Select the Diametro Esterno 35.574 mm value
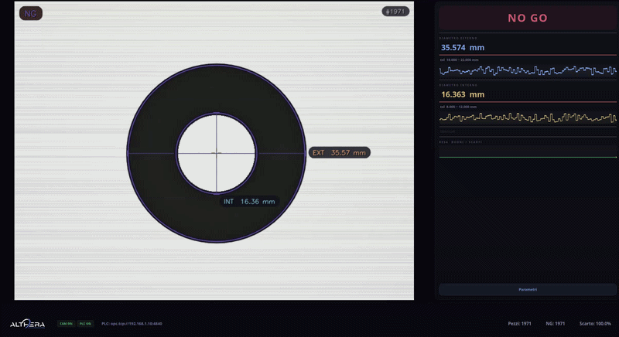Image resolution: width=619 pixels, height=337 pixels. 463,47
